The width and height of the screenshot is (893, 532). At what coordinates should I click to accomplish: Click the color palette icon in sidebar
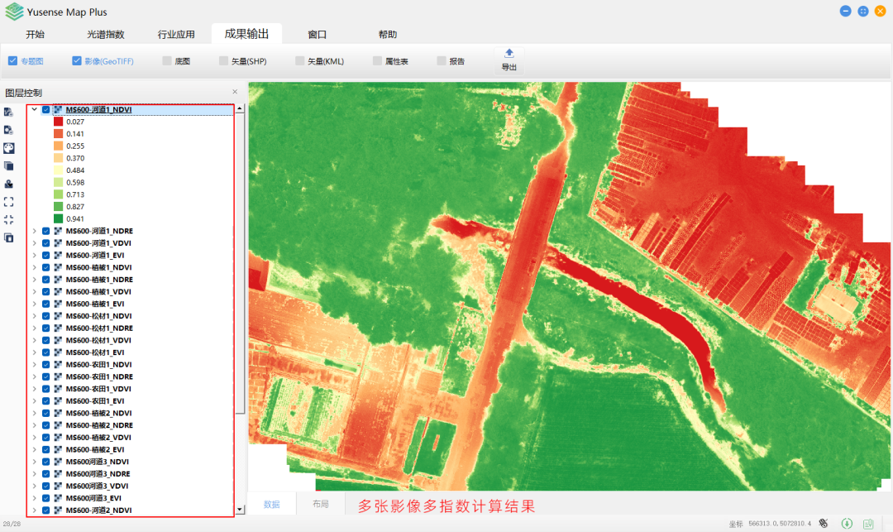point(8,147)
